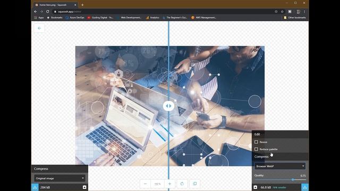Bookmark this page with the star icon

pos(282,12)
